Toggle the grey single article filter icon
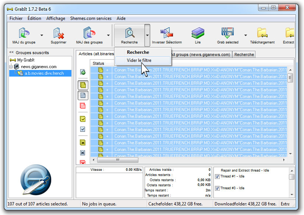Screen dimensions: 304x215 click(x=83, y=95)
